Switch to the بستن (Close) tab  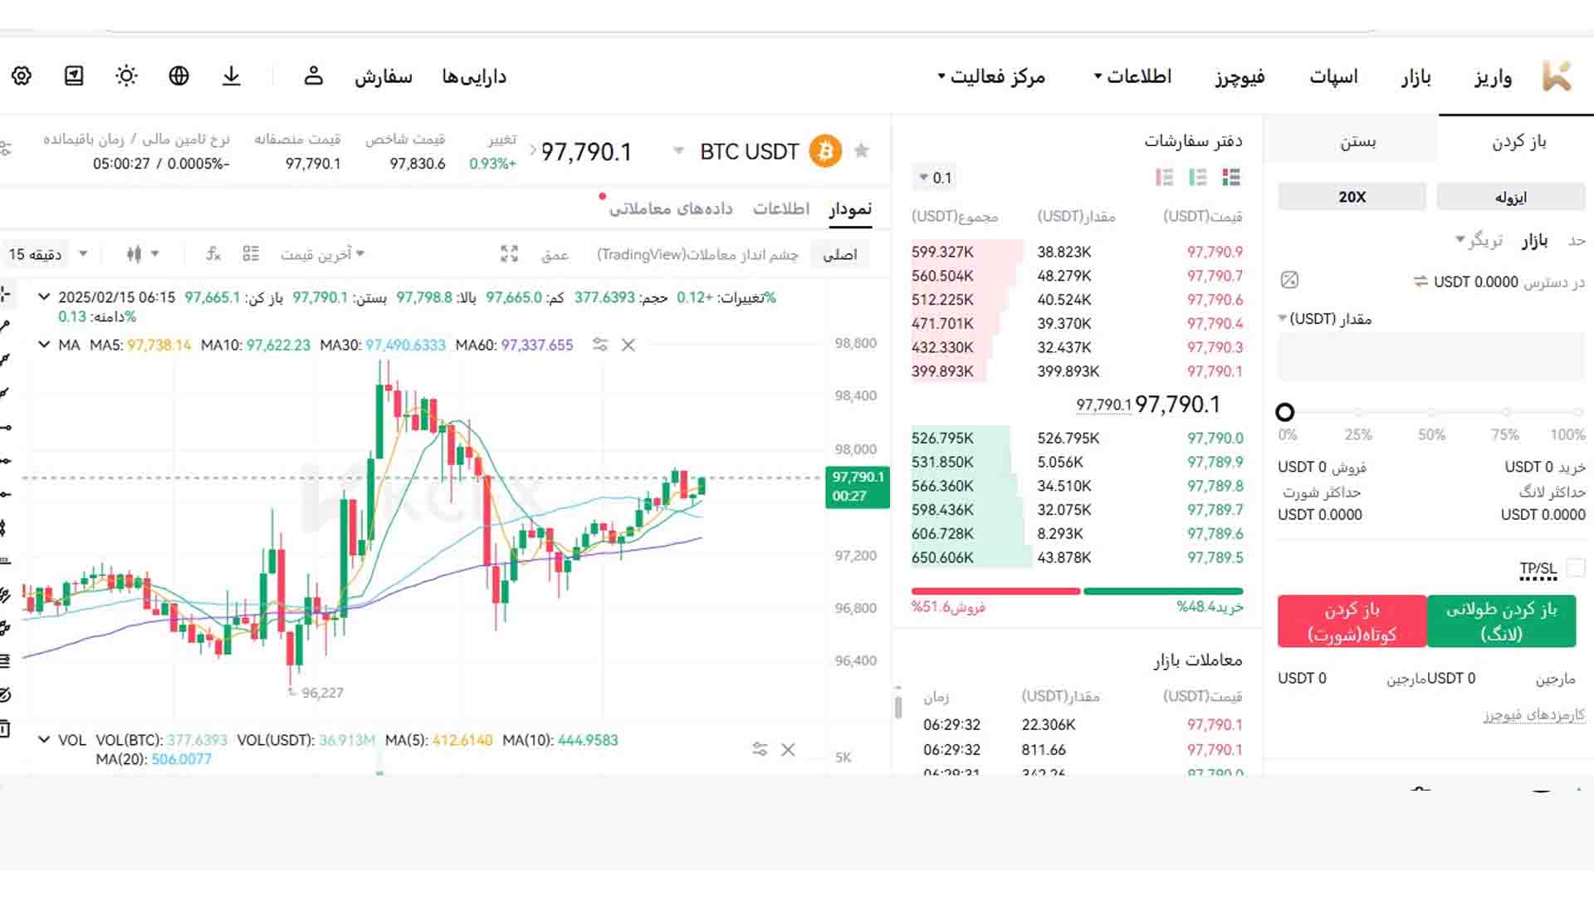[1357, 142]
